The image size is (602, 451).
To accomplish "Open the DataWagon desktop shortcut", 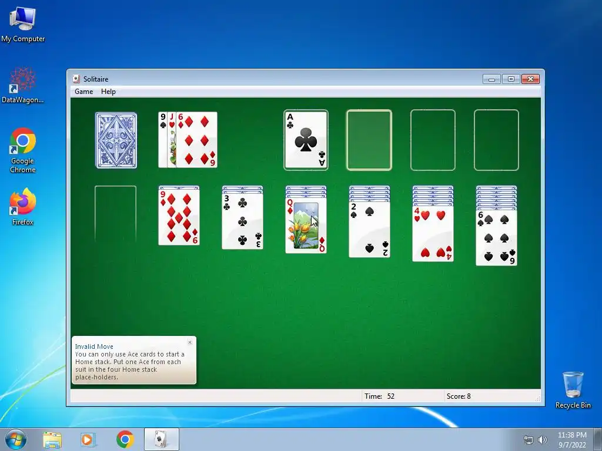I will (23, 85).
